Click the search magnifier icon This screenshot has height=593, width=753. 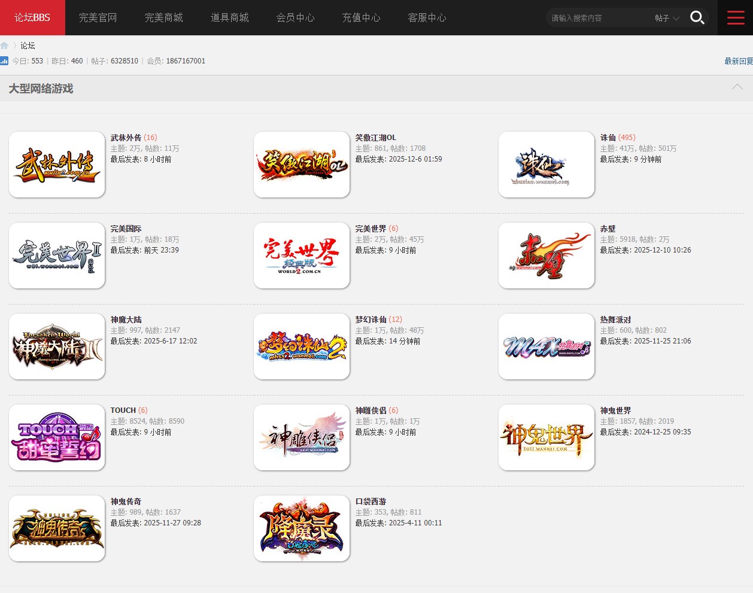point(697,18)
